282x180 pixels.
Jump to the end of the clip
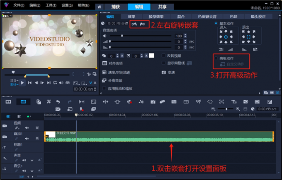[49, 83]
